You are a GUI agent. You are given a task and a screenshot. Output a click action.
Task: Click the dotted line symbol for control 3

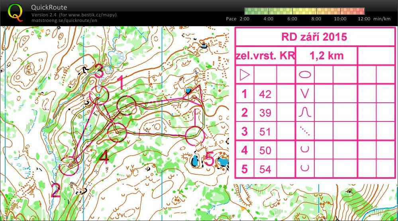(305, 131)
